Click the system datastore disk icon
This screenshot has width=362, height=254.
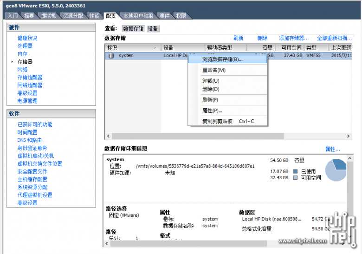coord(111,56)
